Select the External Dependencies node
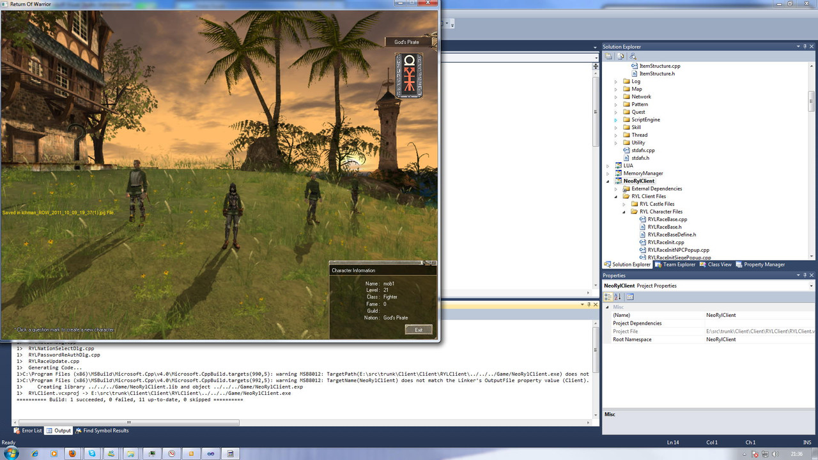The height and width of the screenshot is (460, 818). pyautogui.click(x=652, y=188)
